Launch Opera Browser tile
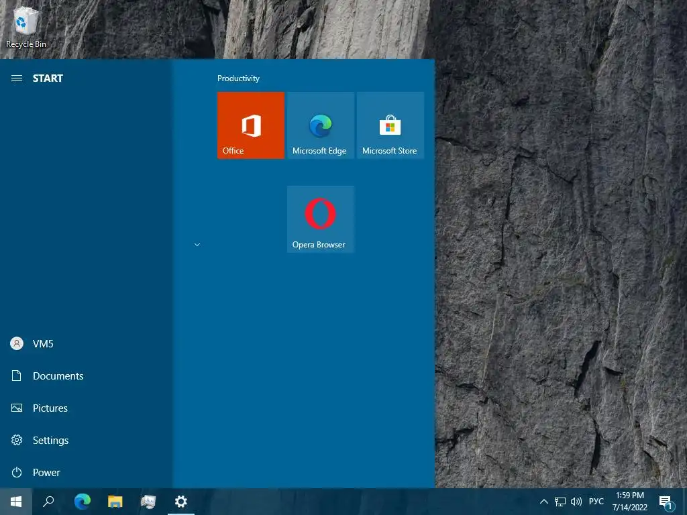Image resolution: width=687 pixels, height=515 pixels. tap(320, 219)
